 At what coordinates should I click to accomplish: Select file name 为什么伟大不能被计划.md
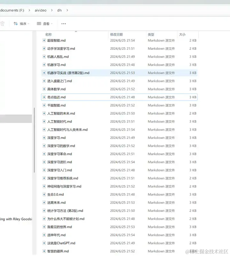(x=66, y=219)
